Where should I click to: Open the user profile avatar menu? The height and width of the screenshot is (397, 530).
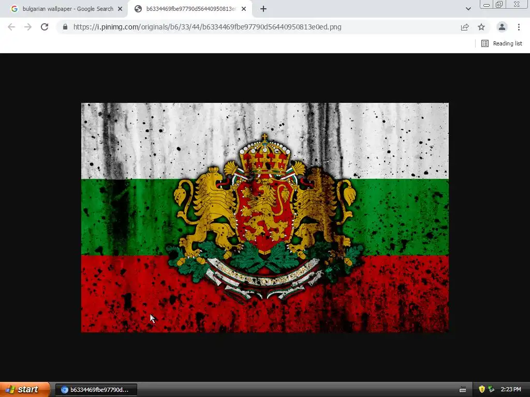tap(502, 27)
